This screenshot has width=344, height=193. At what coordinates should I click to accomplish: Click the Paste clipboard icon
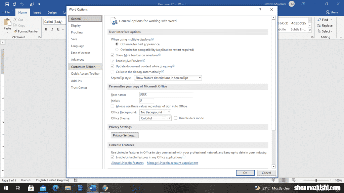click(x=7, y=22)
